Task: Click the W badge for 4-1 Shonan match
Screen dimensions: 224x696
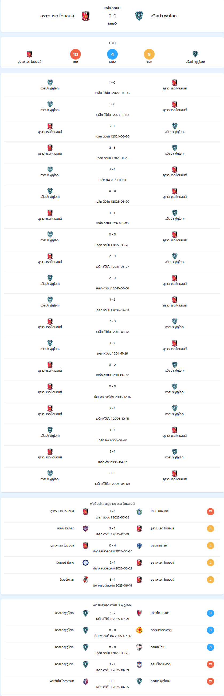Action: (210, 512)
